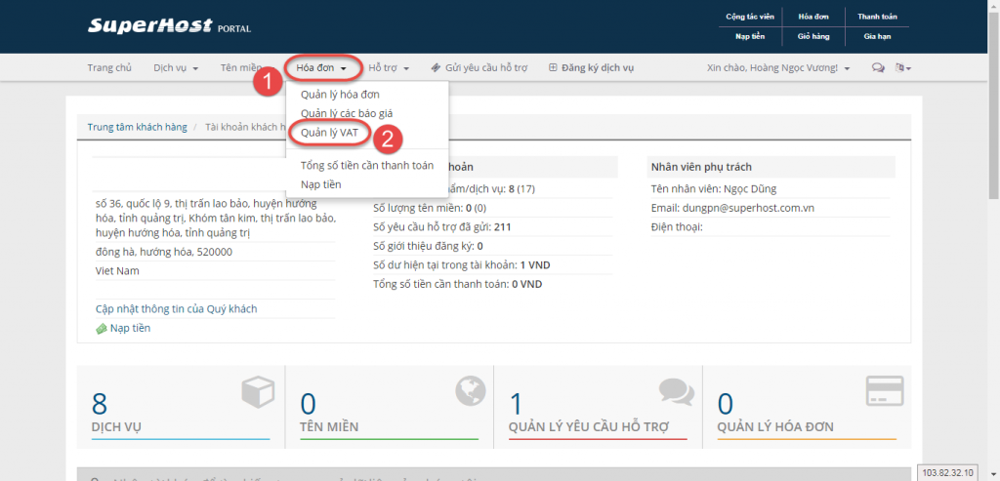The height and width of the screenshot is (481, 1000).
Task: Click the cube icon on Dịch vụ tile
Action: 256,392
